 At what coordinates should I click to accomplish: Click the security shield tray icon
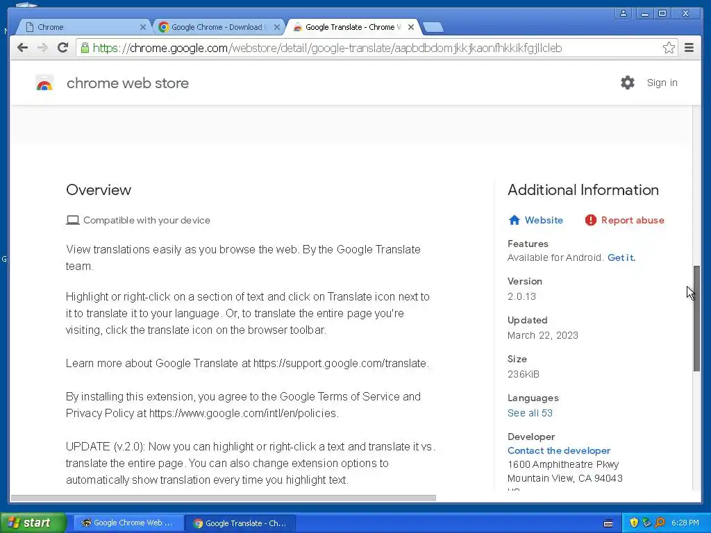pos(634,523)
